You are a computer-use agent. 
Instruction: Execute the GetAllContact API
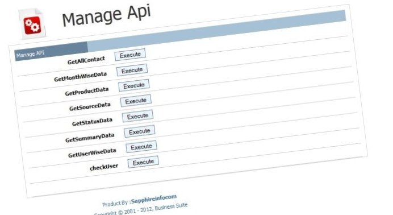(130, 55)
